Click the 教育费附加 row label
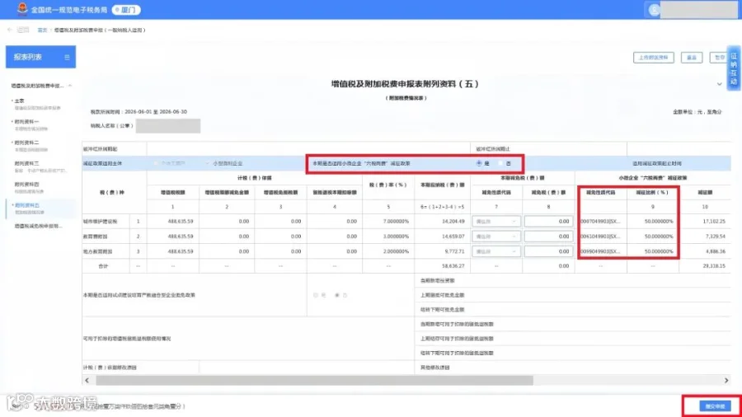Screen dimensions: 742x417 click(95, 237)
